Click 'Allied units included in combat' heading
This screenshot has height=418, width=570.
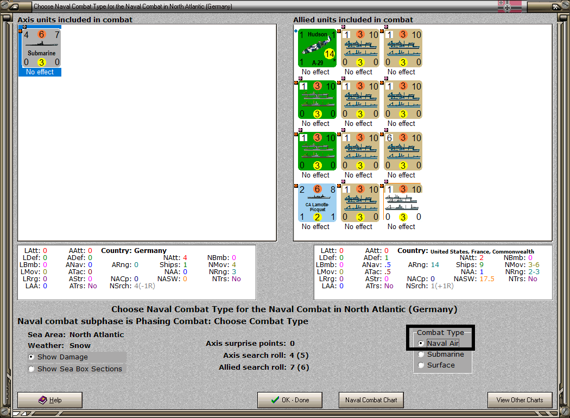[x=353, y=20]
